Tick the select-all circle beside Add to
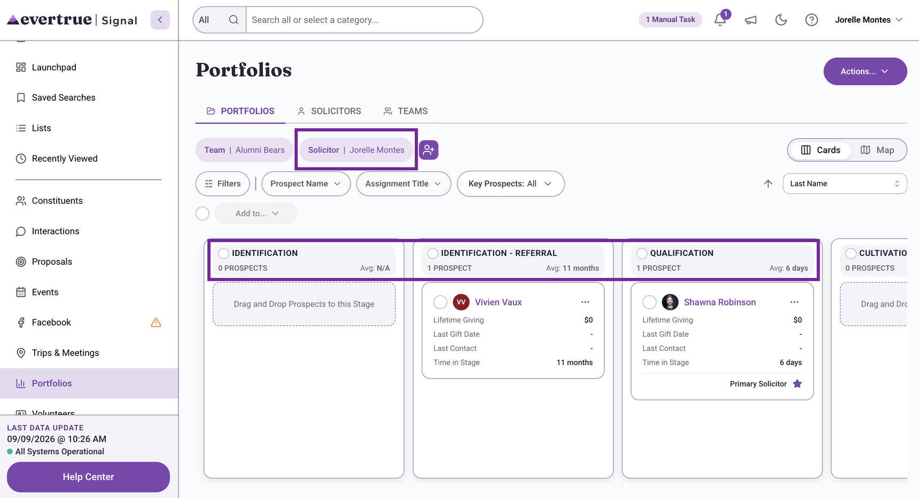The image size is (919, 498). [203, 214]
